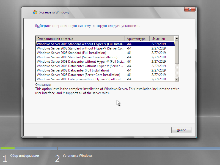Image resolution: width=220 pixels, height=165 pixels.
Task: Click 2/27/2019 date in Standard (Full Installation) row
Action: coord(159,53)
